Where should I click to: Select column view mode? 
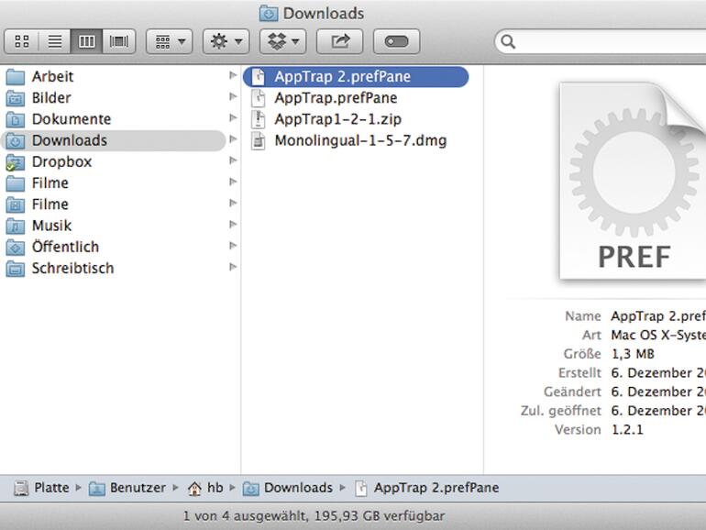86,41
